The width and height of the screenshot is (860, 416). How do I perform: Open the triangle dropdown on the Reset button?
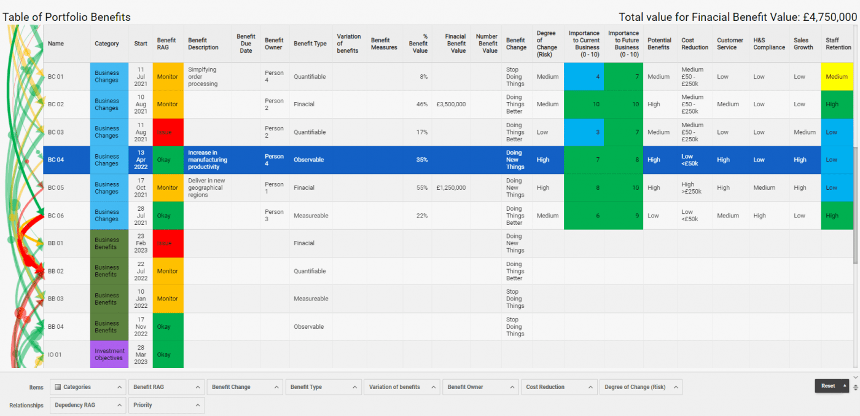pos(845,386)
